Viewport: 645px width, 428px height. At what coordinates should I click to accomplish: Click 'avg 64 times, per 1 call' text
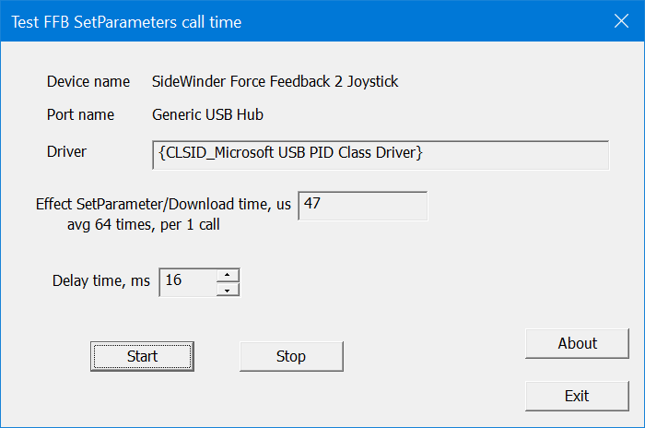[144, 224]
